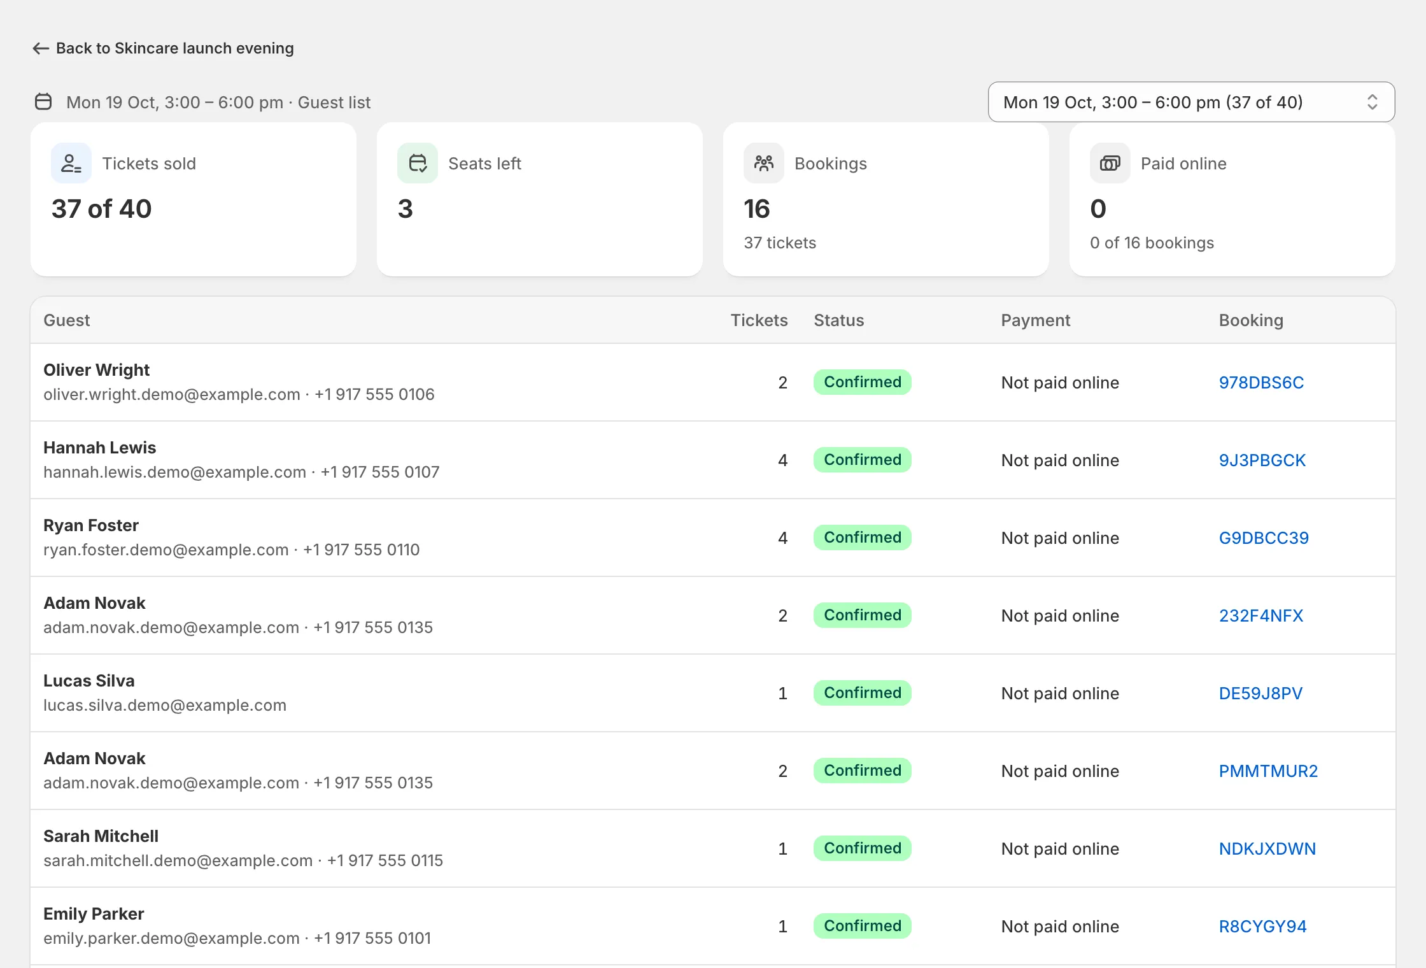Click the Seats left calendar-check icon
1426x968 pixels.
(x=418, y=163)
